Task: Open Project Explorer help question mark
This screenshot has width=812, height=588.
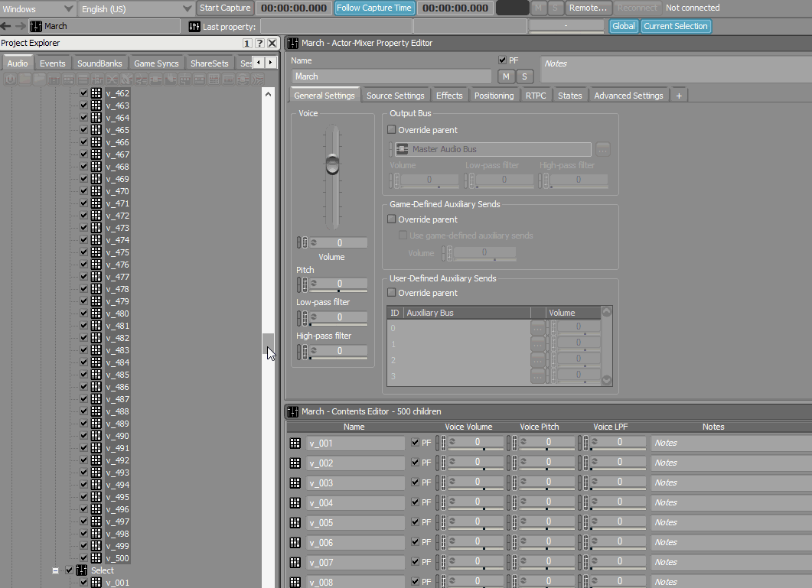Action: point(259,44)
